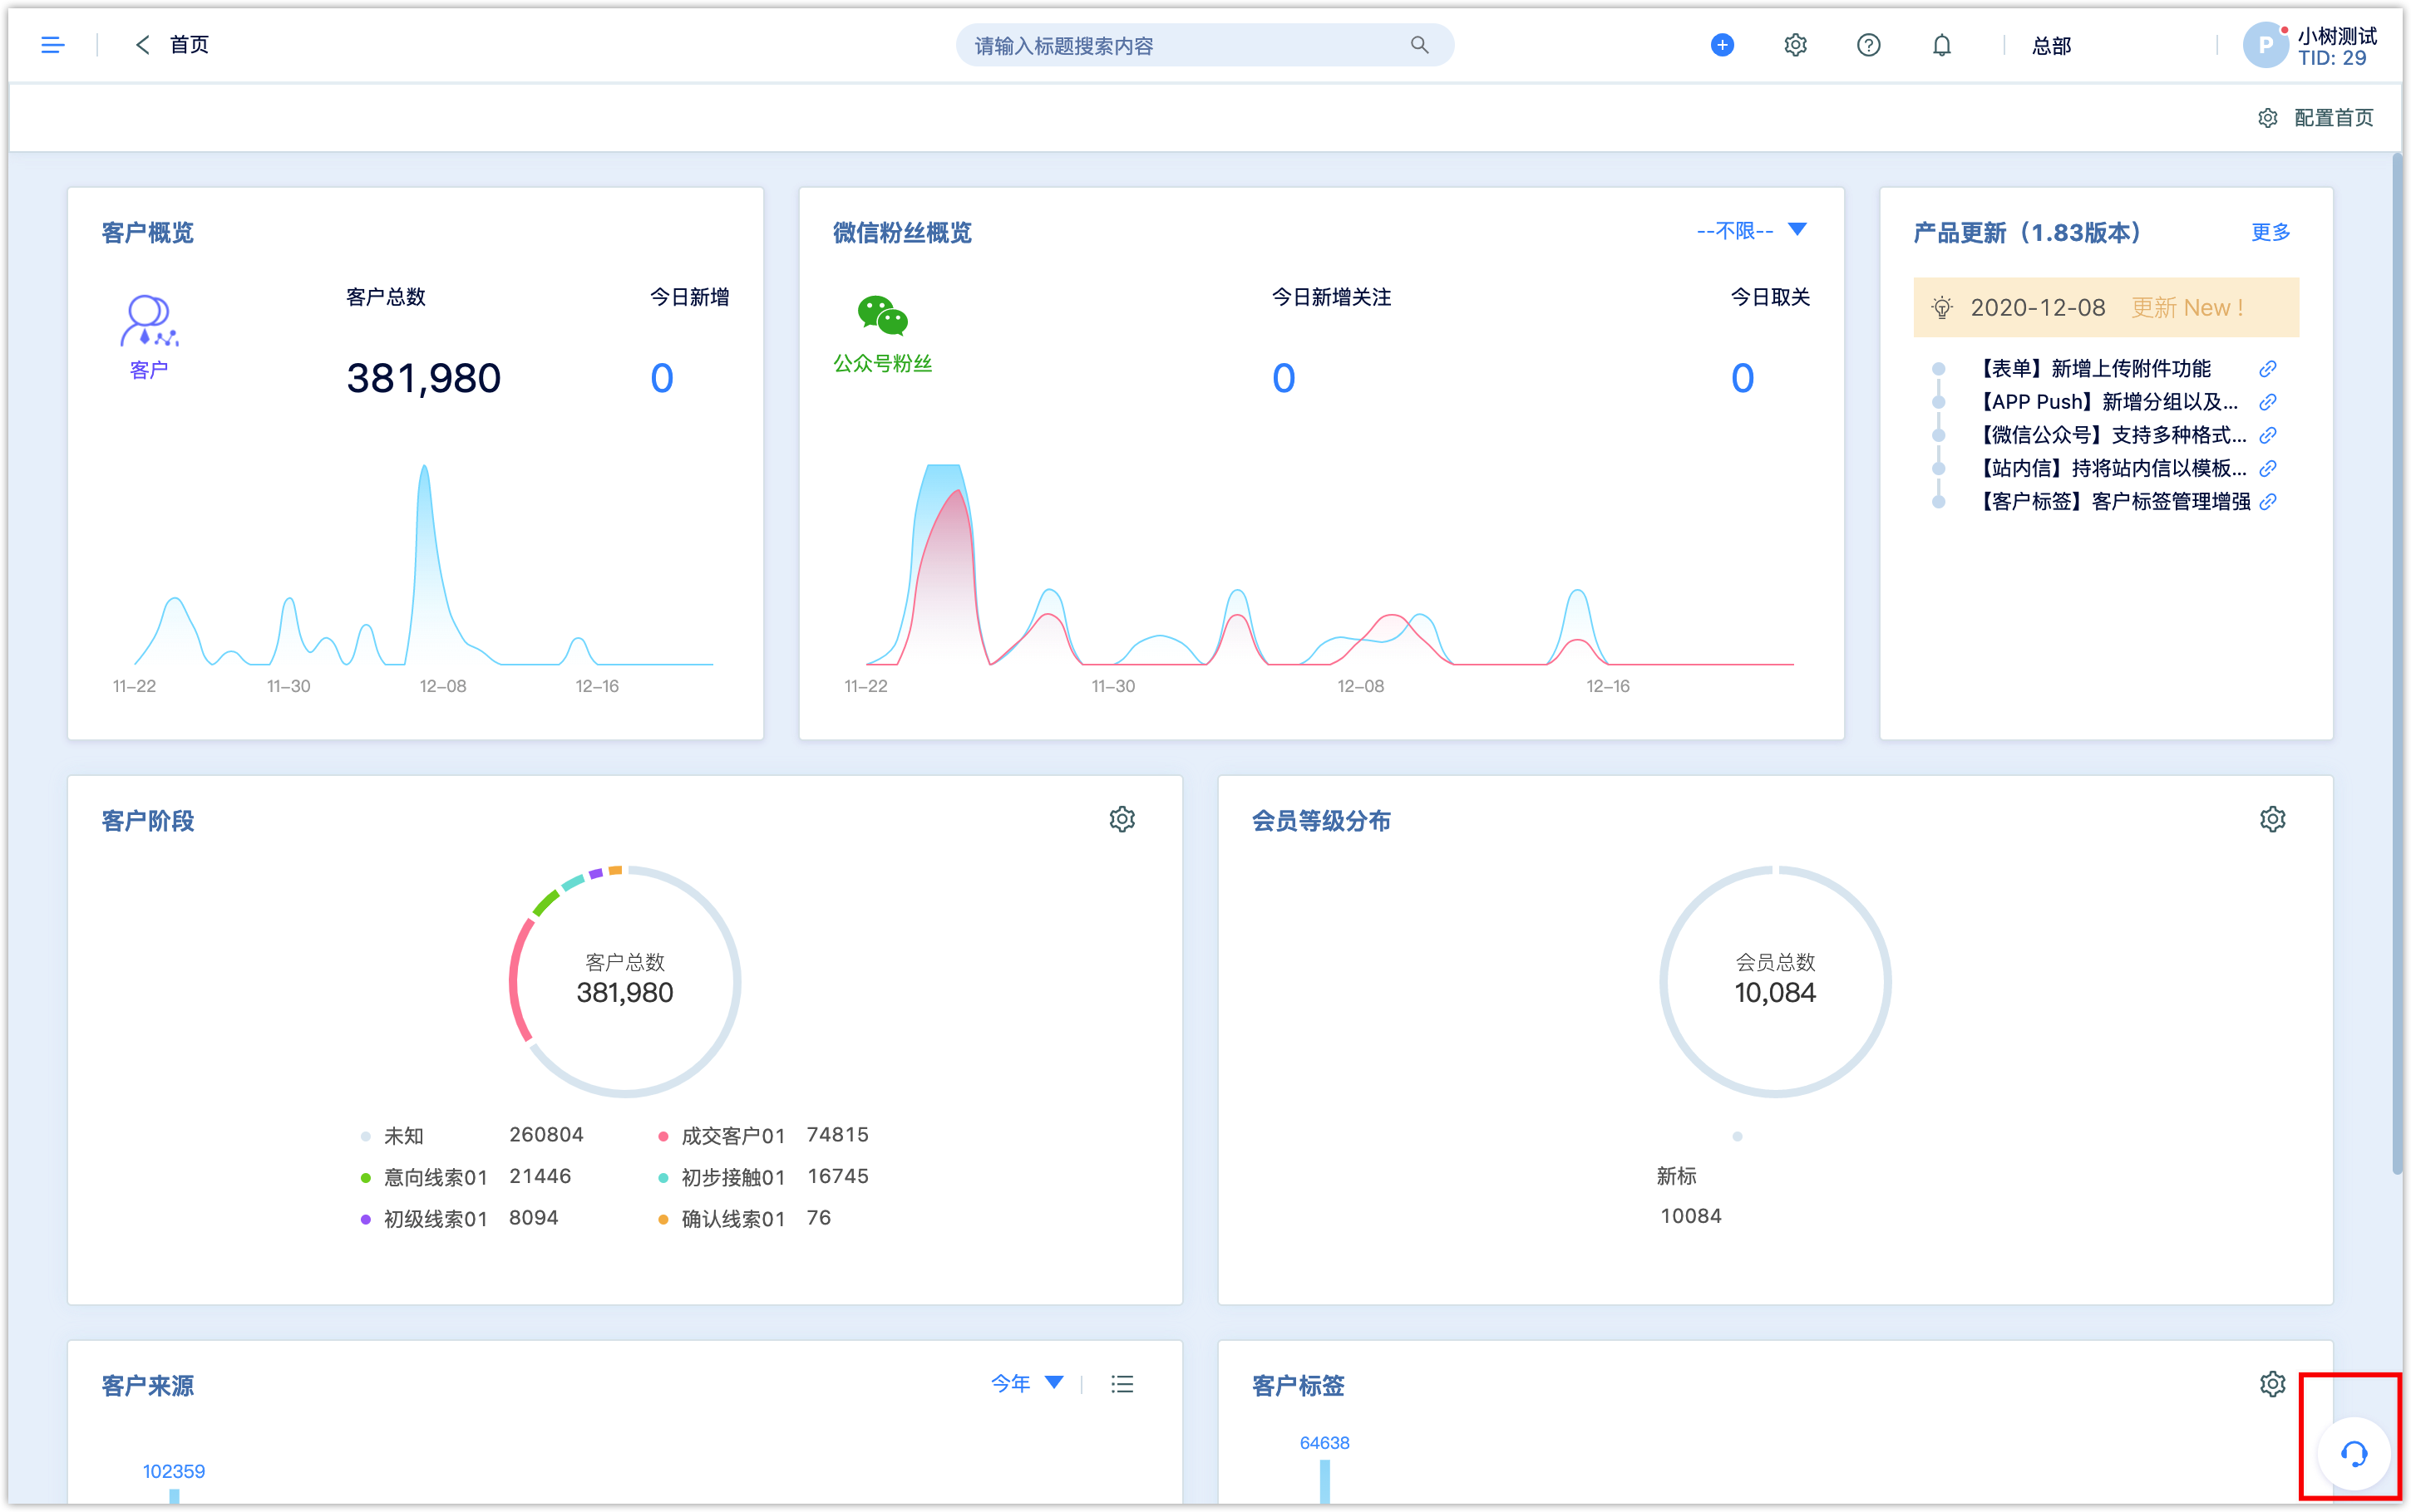The image size is (2411, 1512).
Task: Click the 会员总数 donut chart
Action: tap(1775, 981)
